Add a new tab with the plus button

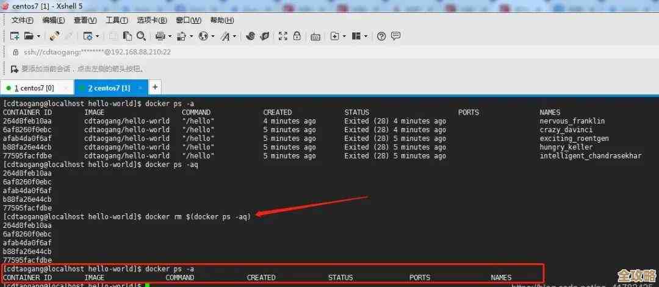pyautogui.click(x=155, y=87)
